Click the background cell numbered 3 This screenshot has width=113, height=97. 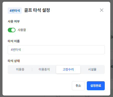point(112,37)
